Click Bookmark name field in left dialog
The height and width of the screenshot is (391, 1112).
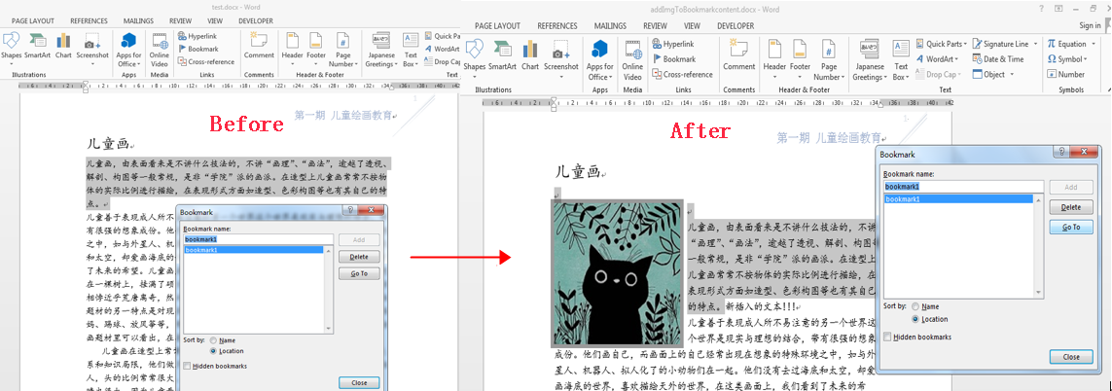[258, 239]
